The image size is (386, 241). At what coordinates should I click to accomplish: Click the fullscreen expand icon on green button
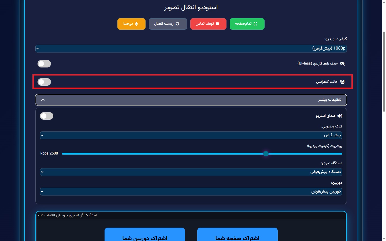point(255,24)
